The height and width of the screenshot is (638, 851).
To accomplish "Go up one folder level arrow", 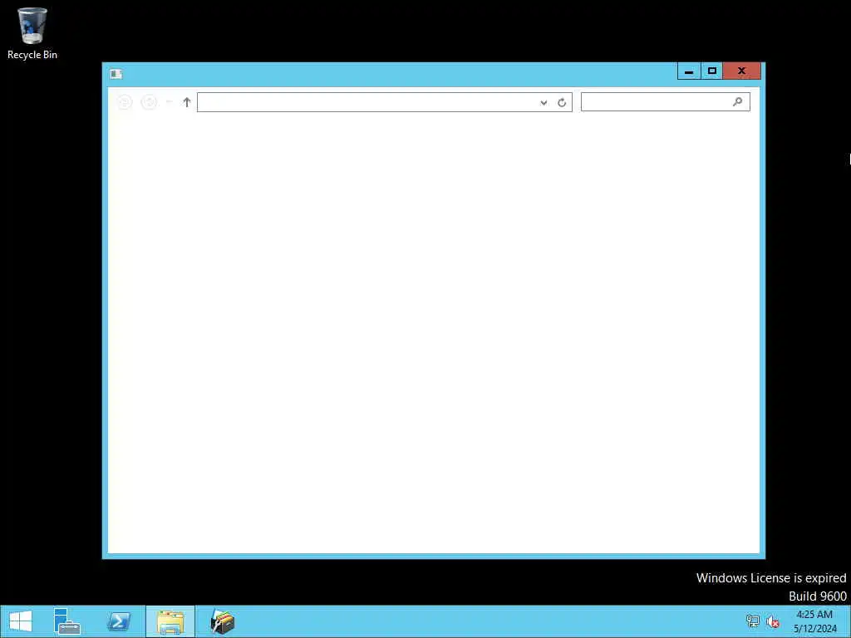I will coord(187,102).
